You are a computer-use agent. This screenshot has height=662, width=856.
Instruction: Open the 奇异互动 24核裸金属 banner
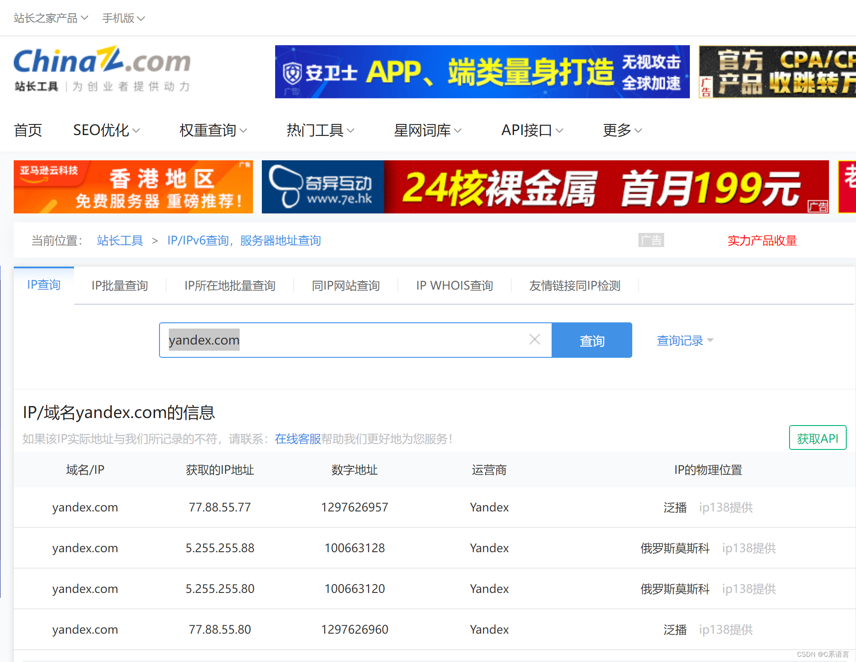point(545,187)
